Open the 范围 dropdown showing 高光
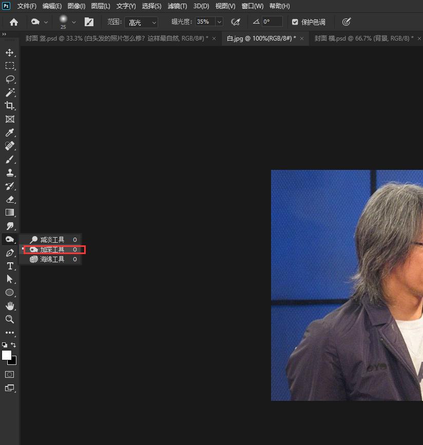Viewport: 423px width, 445px height. (141, 22)
